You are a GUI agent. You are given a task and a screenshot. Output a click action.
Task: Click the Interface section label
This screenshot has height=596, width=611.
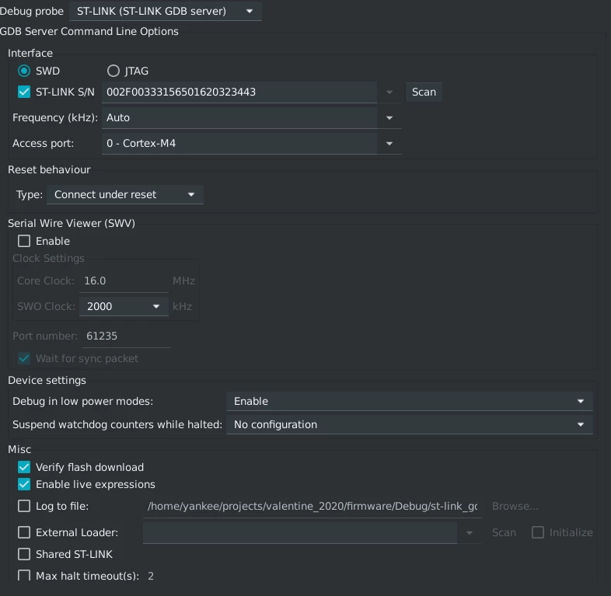(30, 54)
